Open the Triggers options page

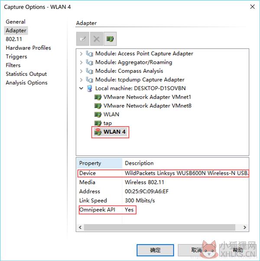[x=16, y=57]
